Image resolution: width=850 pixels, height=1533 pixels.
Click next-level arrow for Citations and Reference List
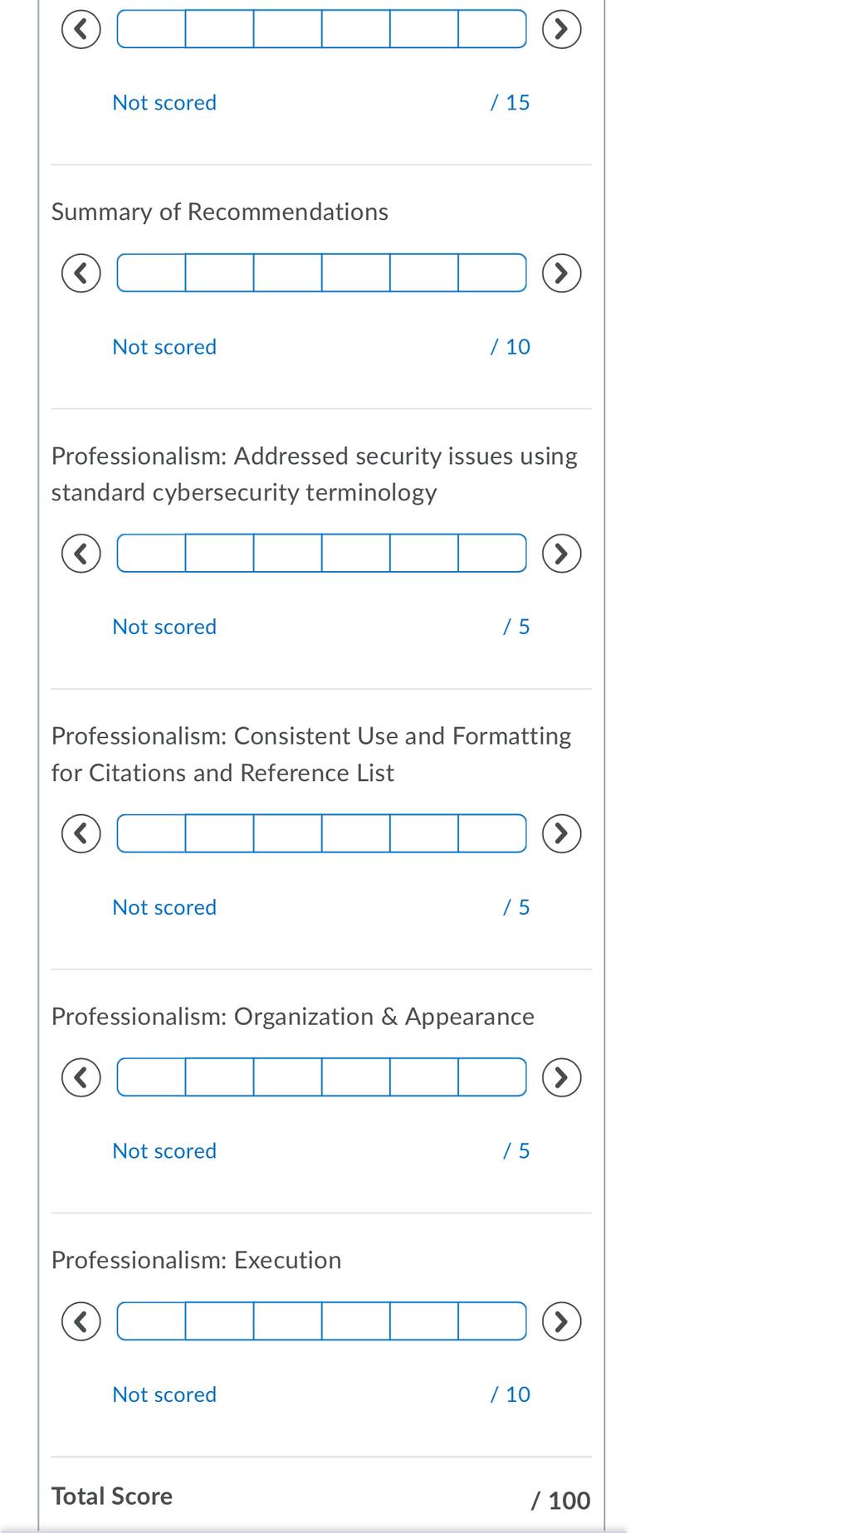(562, 833)
